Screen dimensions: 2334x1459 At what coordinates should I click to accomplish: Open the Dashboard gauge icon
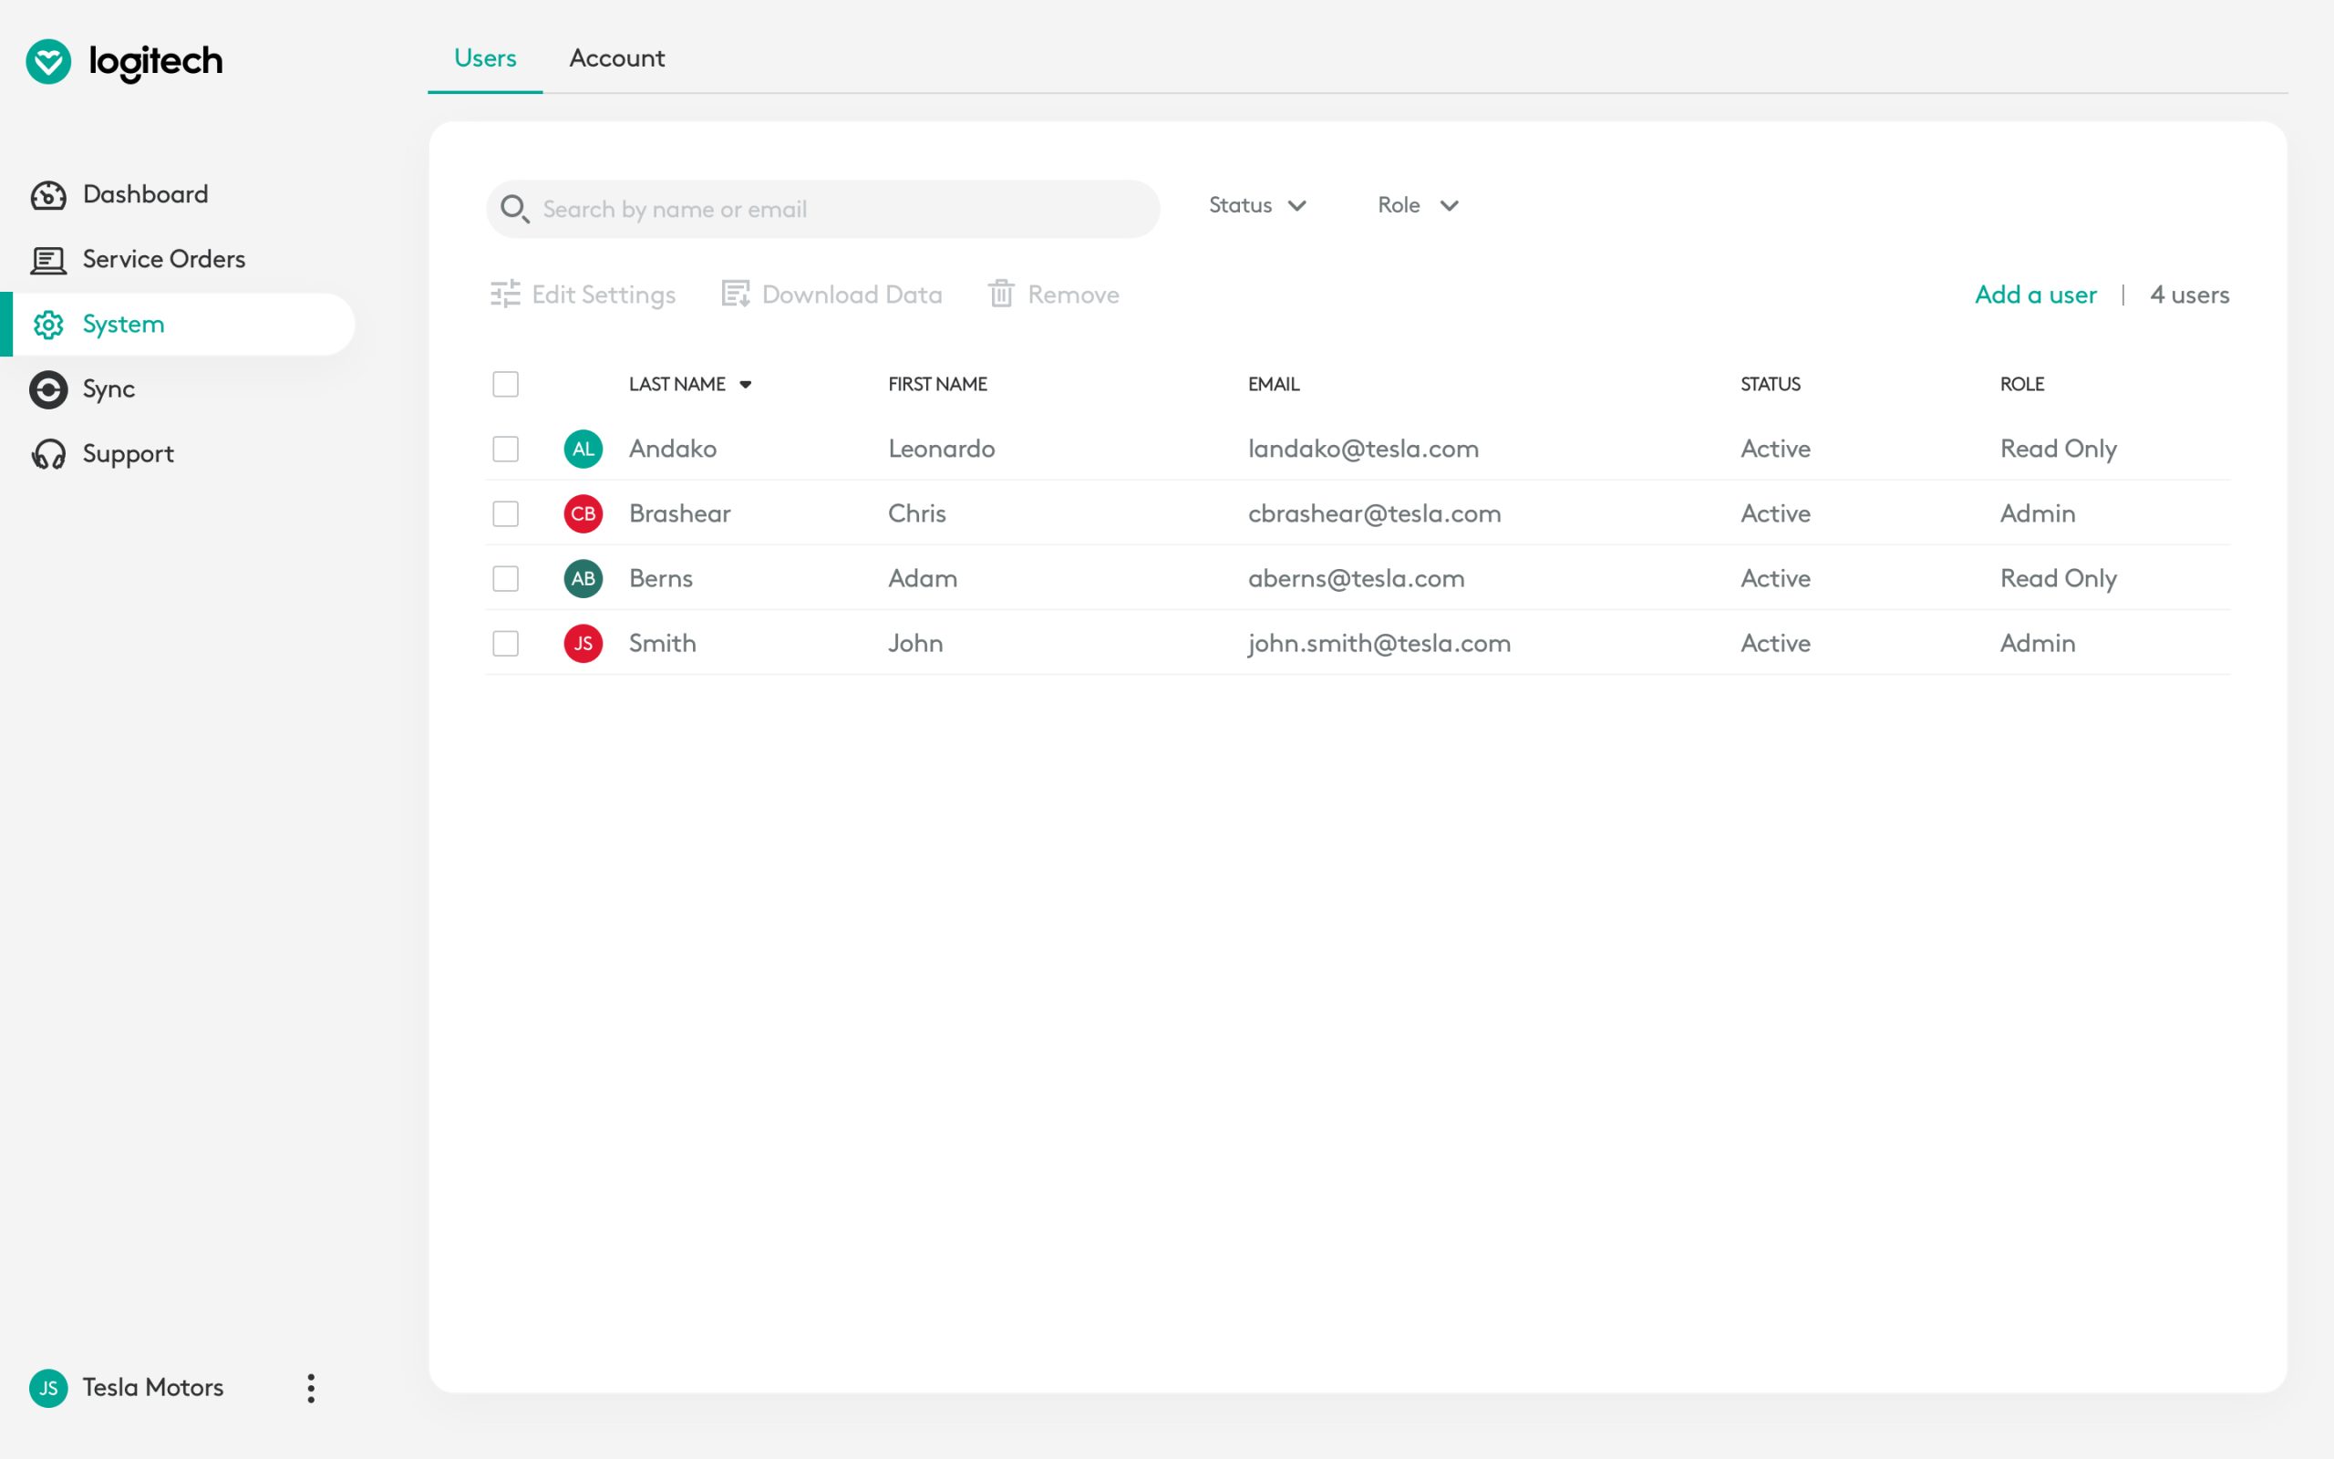tap(48, 195)
